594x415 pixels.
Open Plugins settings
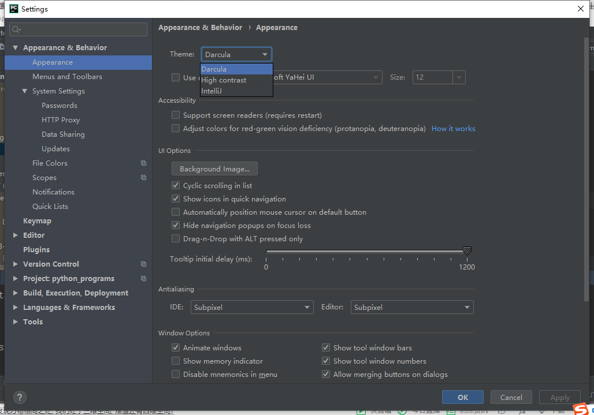(x=36, y=250)
